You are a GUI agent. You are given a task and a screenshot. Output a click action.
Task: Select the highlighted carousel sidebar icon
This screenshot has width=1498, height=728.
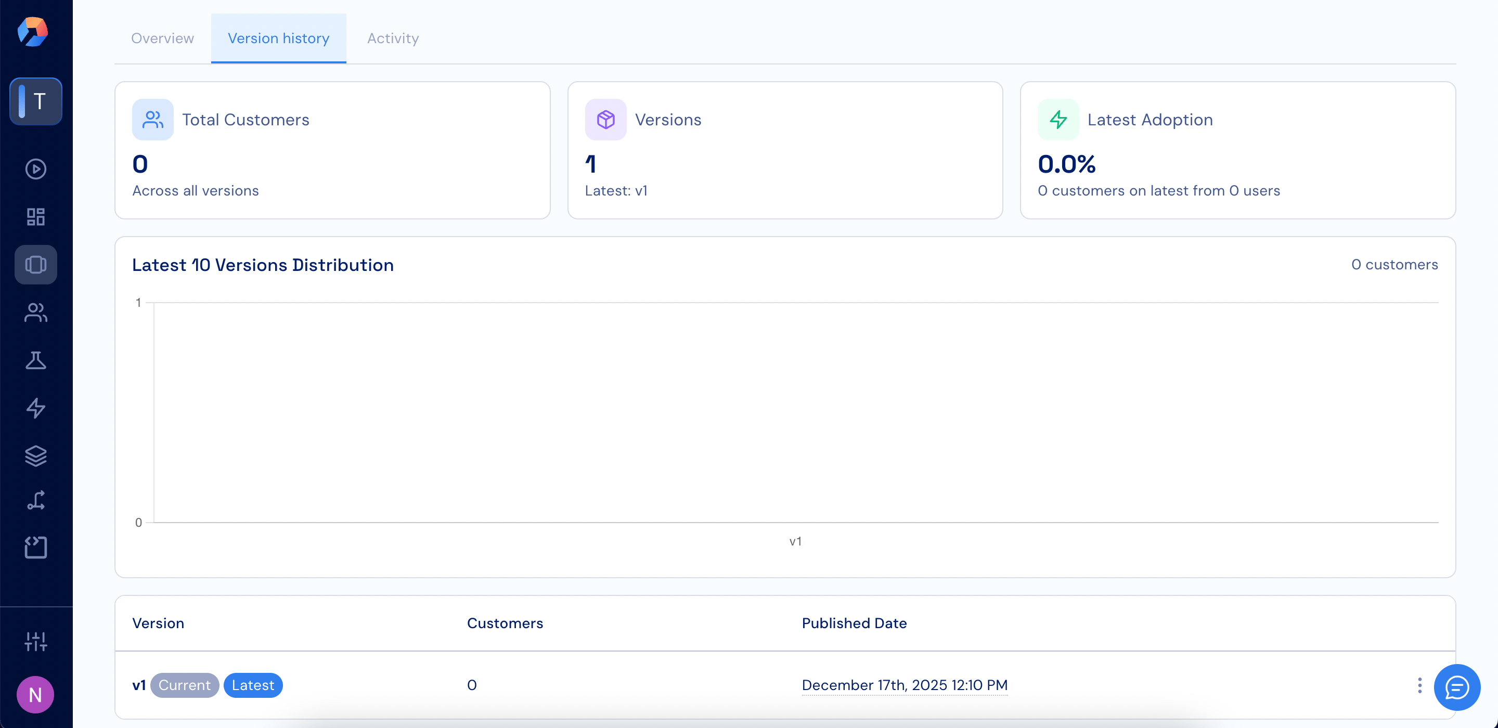click(36, 265)
